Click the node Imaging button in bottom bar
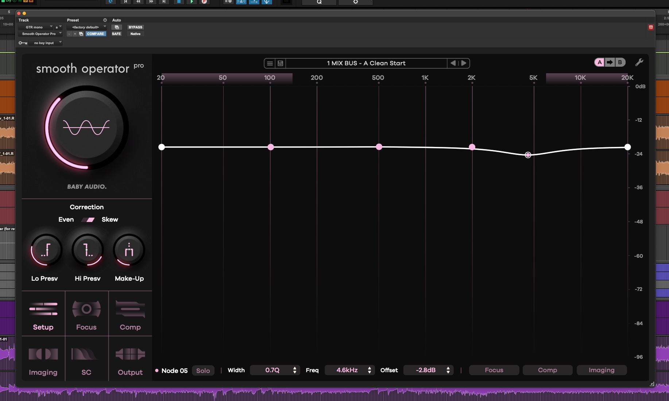Viewport: 669px width, 401px height. pos(602,370)
